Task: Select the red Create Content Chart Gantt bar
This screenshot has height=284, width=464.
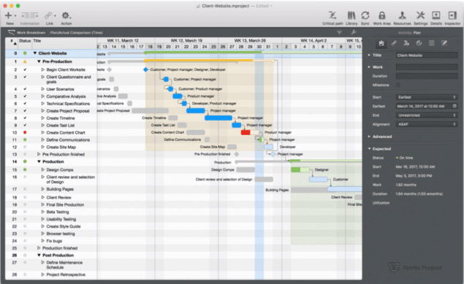Action: (x=246, y=132)
